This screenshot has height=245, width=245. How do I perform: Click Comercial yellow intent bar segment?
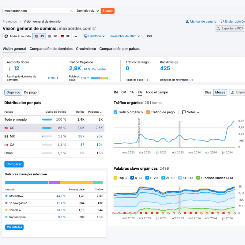[77, 183]
